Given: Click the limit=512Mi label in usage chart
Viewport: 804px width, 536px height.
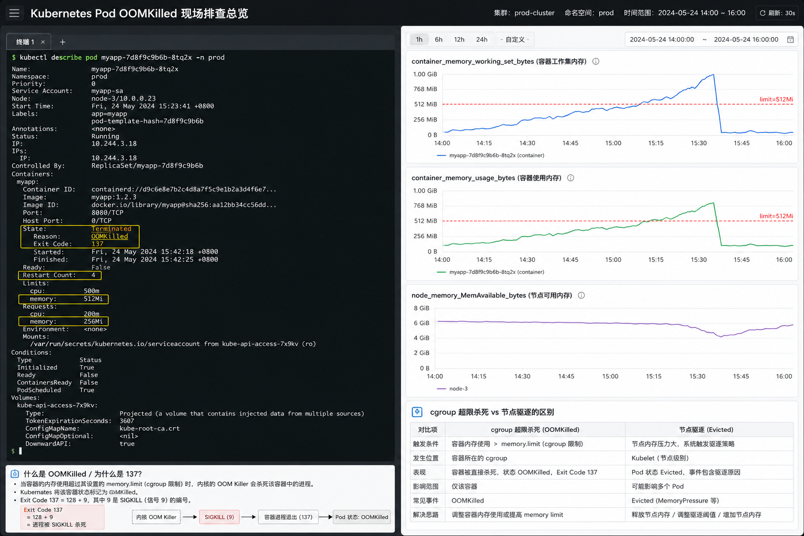Looking at the screenshot, I should tap(776, 216).
